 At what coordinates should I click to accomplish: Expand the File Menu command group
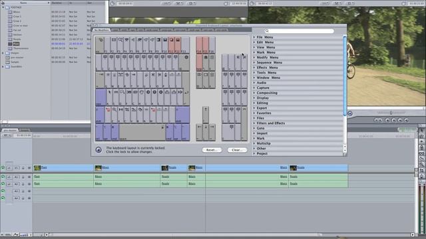pyautogui.click(x=254, y=37)
